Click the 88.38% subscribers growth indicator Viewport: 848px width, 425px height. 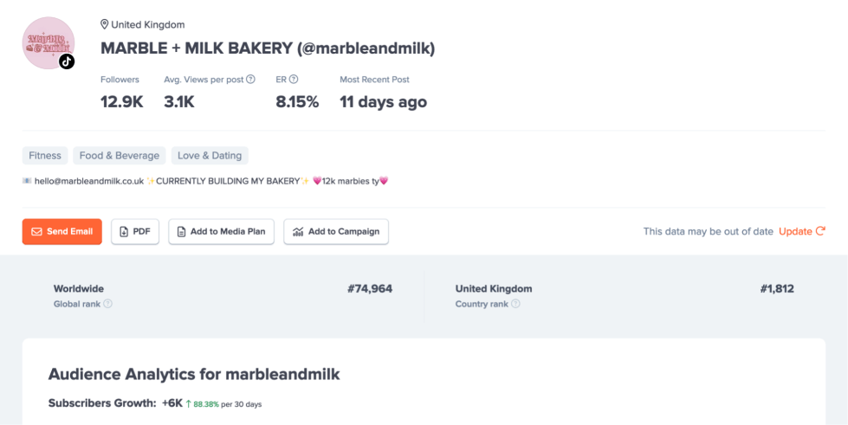(206, 404)
